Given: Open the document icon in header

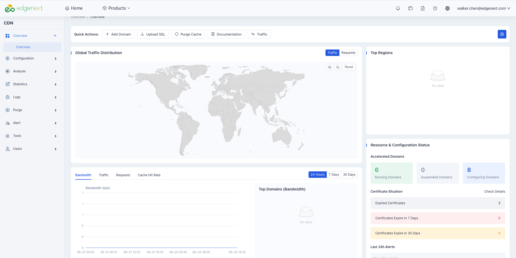Looking at the screenshot, I should [x=423, y=8].
